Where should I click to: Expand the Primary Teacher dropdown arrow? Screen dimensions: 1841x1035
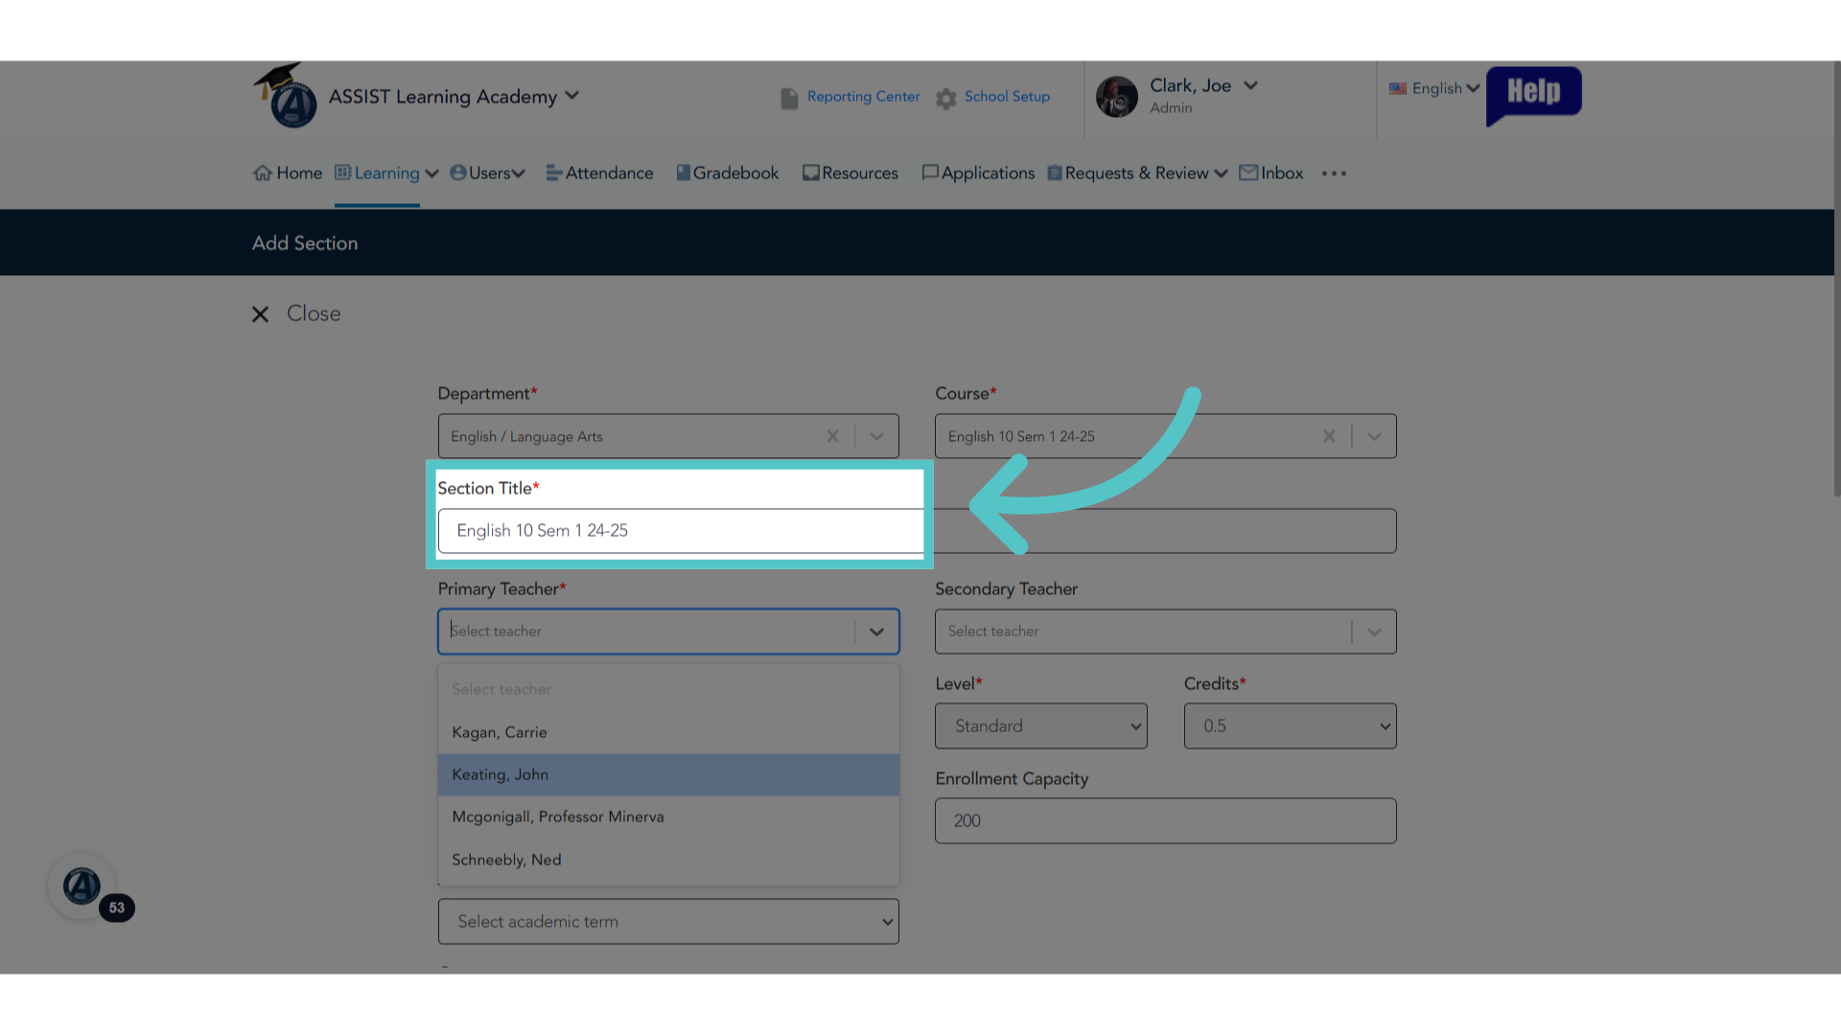pyautogui.click(x=876, y=632)
